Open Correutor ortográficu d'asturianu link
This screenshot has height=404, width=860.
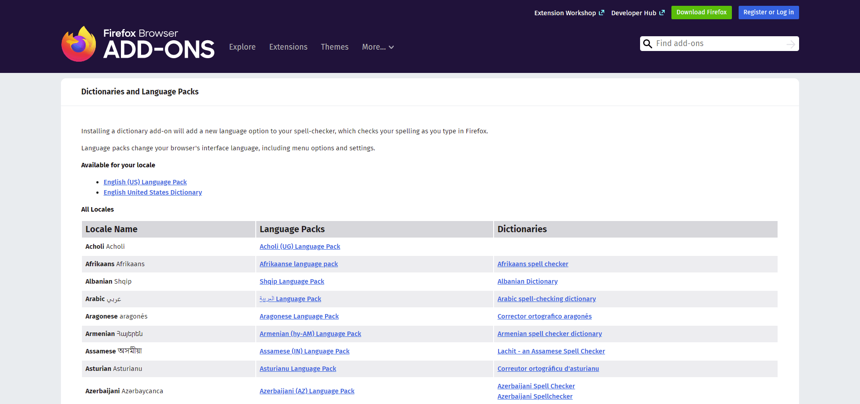(548, 369)
